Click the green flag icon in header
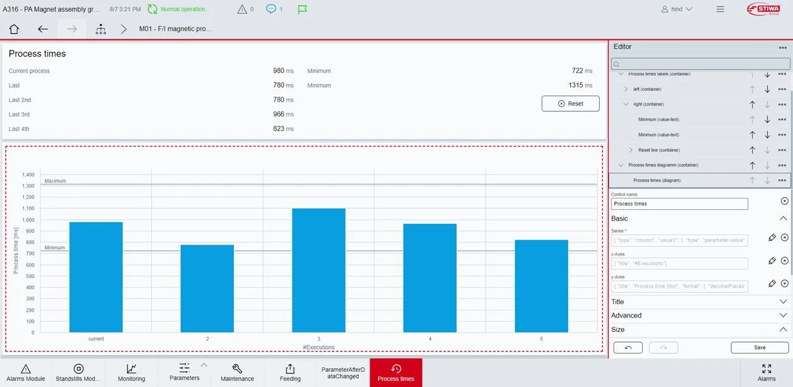The height and width of the screenshot is (387, 793). (302, 9)
